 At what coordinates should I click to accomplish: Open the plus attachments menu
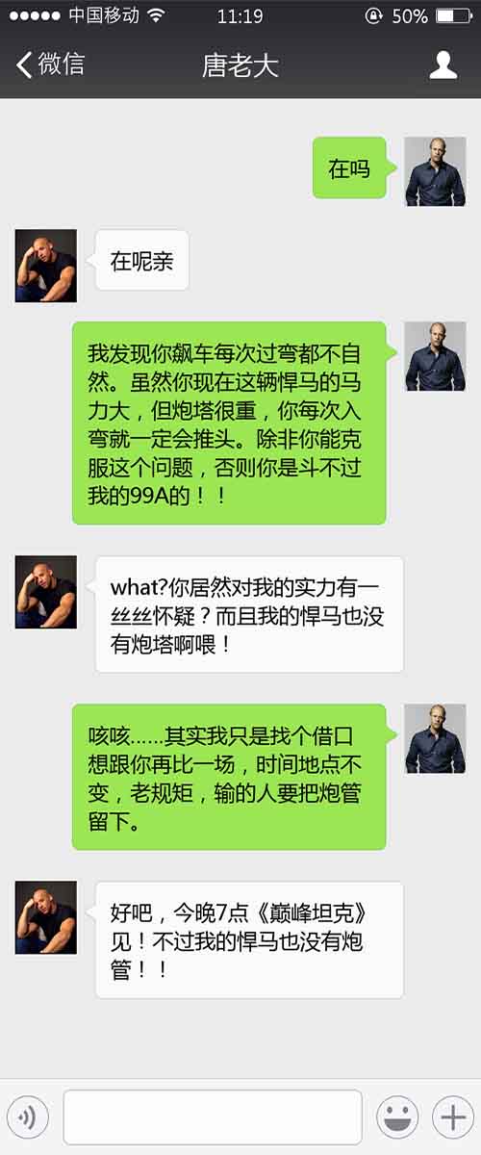[452, 1116]
